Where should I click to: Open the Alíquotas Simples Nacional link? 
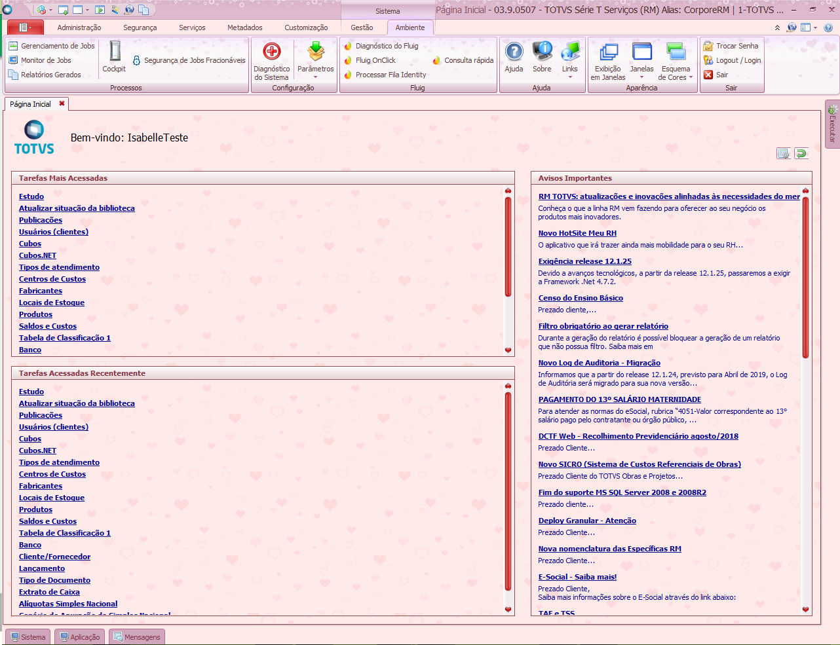click(68, 604)
